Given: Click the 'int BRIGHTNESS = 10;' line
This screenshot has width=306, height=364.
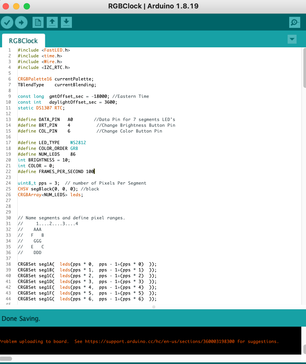Looking at the screenshot, I should click(x=44, y=160).
